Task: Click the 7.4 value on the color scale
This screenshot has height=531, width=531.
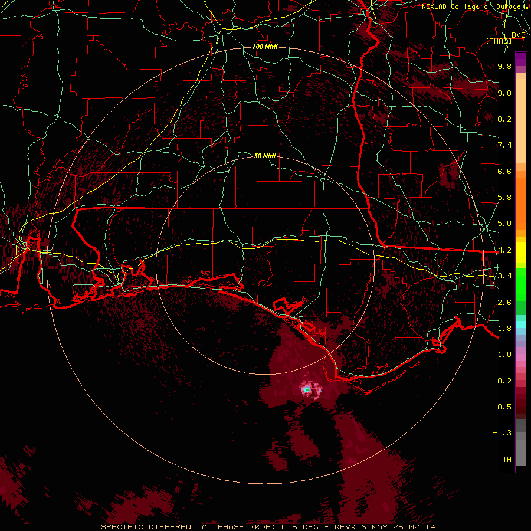Action: pyautogui.click(x=504, y=145)
